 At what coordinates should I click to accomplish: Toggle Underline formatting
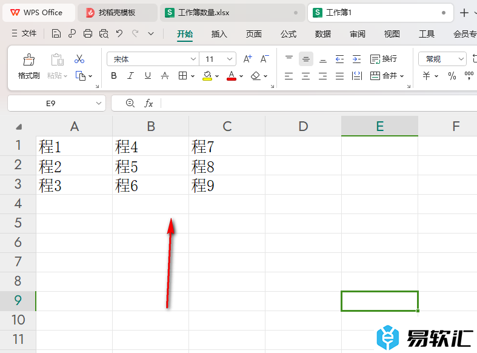click(147, 76)
